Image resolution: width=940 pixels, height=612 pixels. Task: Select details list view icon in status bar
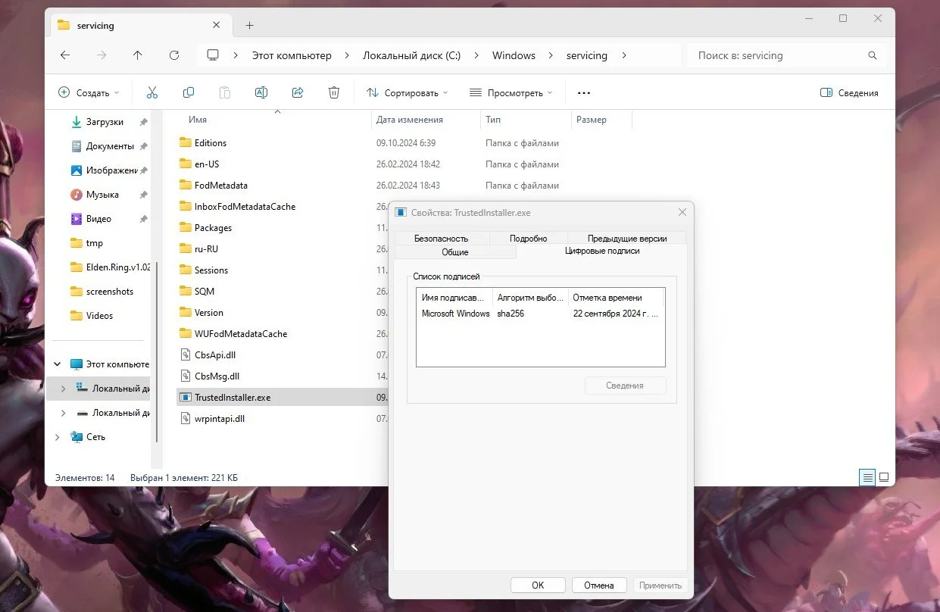[867, 477]
